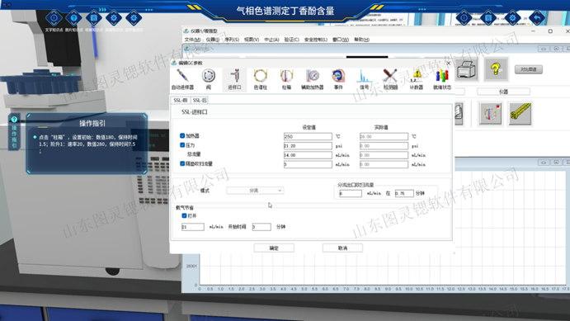Toggle the 打开 gas saver checkbox
570x321 pixels.
point(184,215)
